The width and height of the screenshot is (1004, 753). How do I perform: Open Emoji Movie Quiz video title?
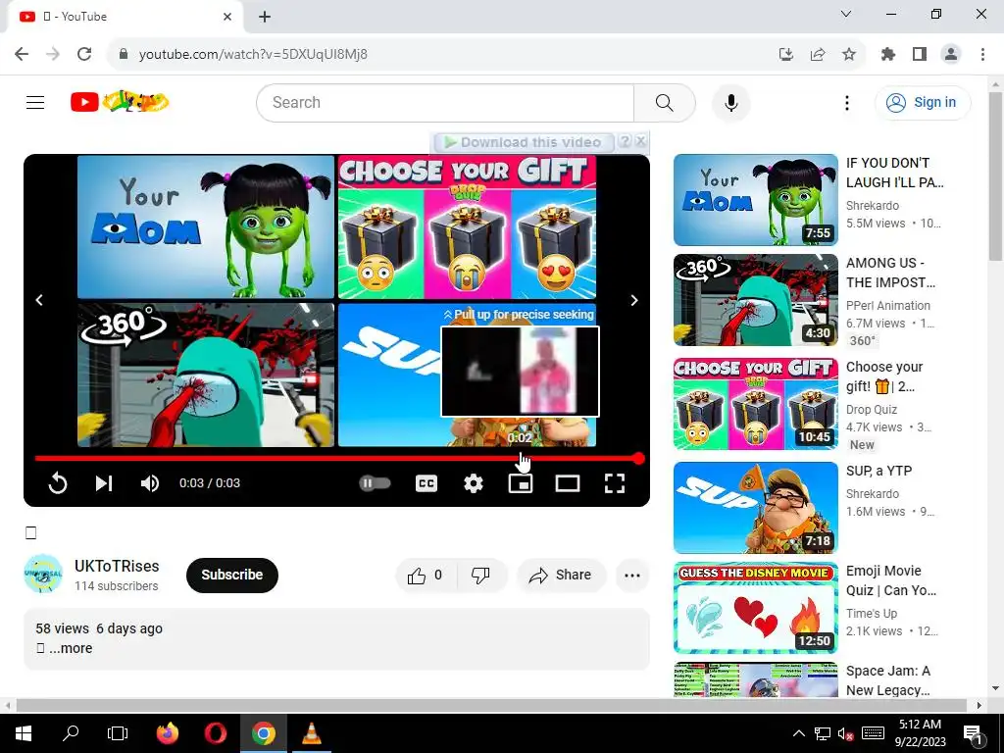890,580
